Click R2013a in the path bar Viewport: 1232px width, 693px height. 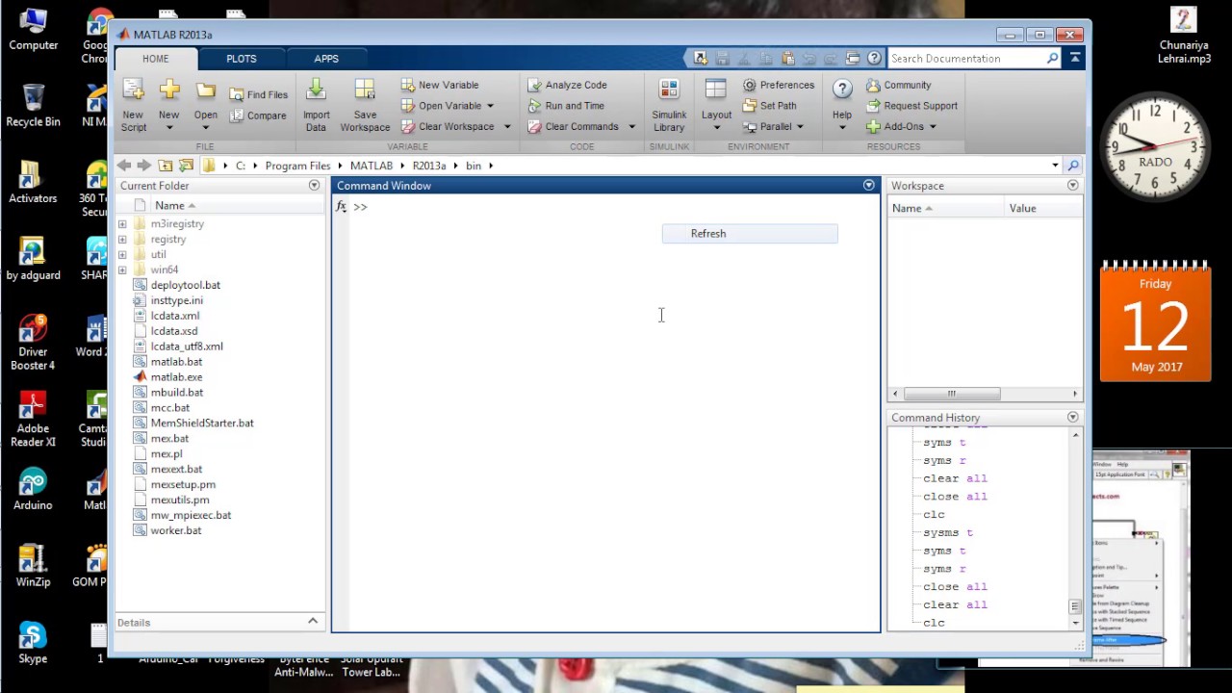[429, 166]
